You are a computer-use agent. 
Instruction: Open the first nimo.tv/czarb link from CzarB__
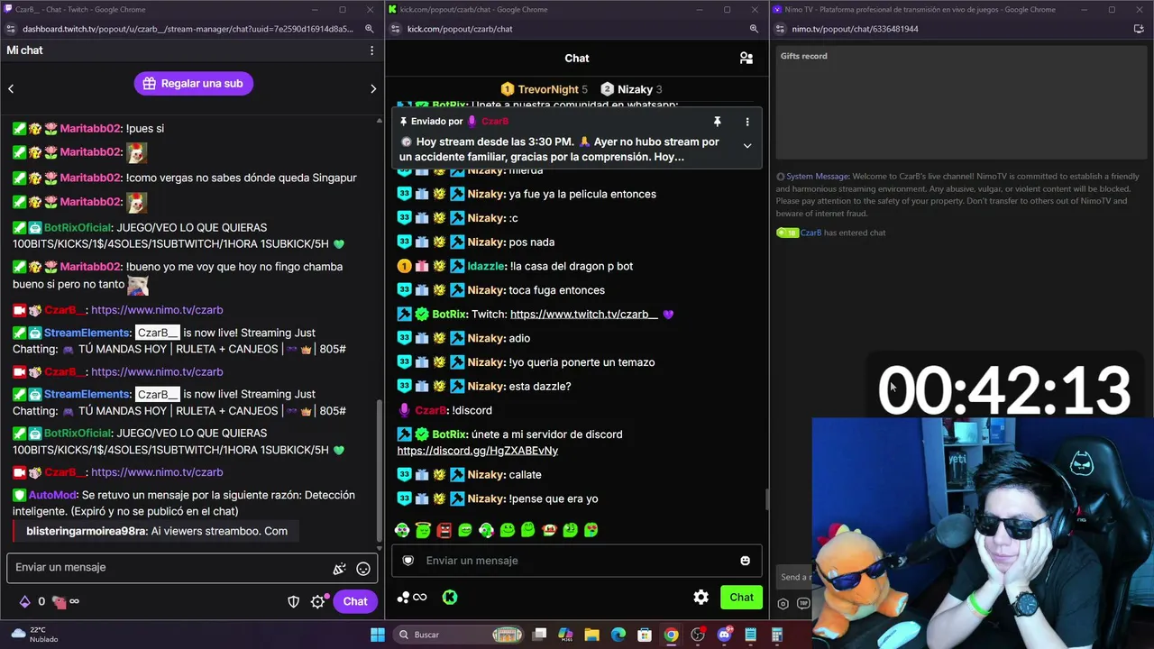coord(157,309)
